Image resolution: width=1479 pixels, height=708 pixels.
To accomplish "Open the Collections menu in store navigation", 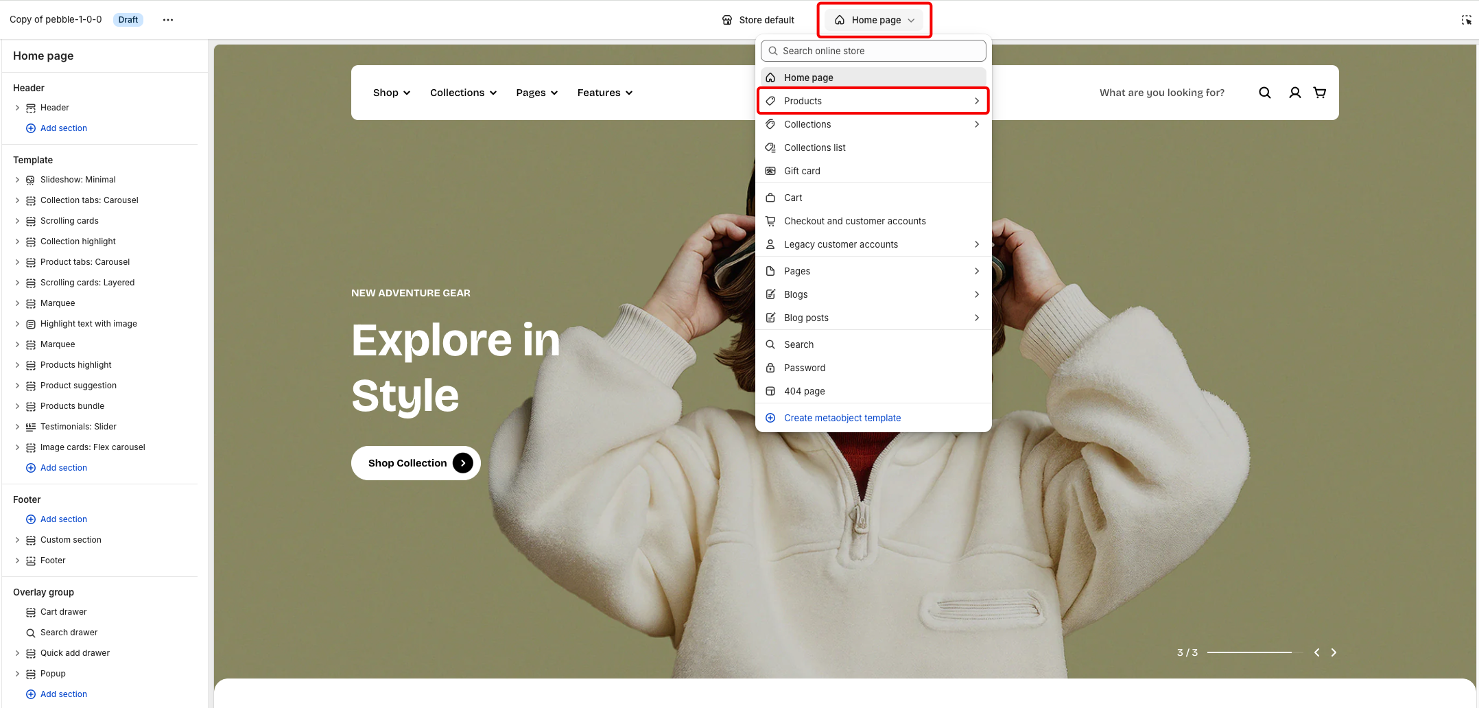I will point(463,93).
